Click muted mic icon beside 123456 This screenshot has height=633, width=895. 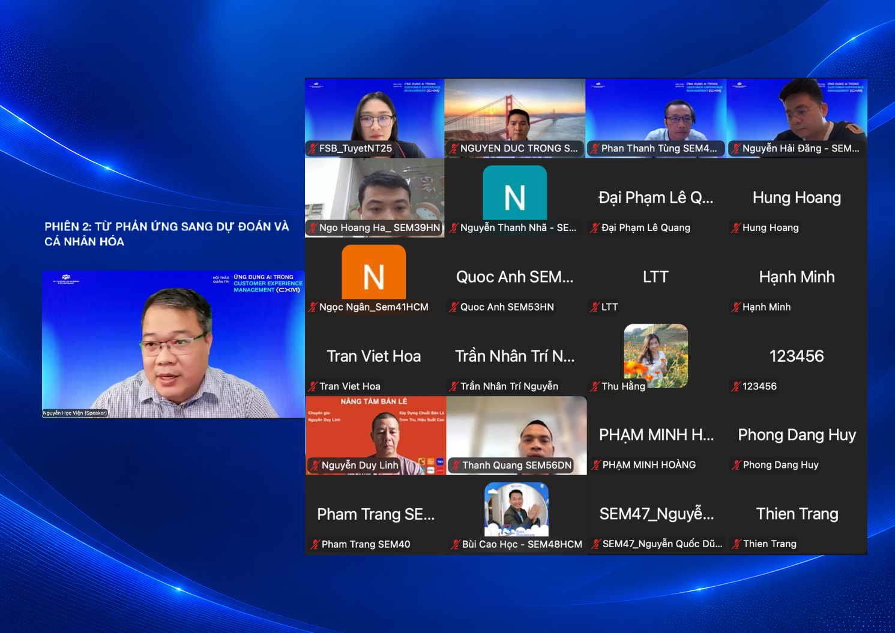736,386
